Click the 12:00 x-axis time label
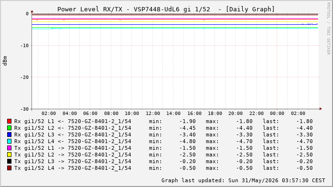 click(153, 114)
